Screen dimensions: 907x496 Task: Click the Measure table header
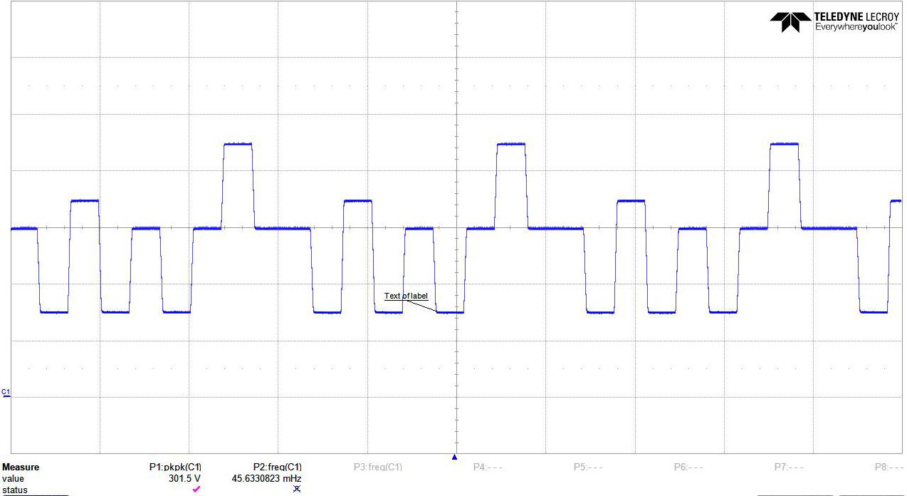pyautogui.click(x=21, y=467)
